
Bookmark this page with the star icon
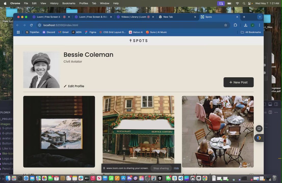tap(225, 25)
